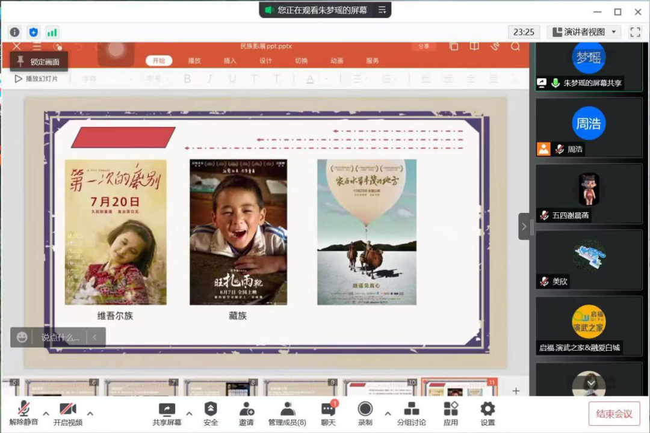
Task: Open the Invite (邀请) icon
Action: [246, 414]
